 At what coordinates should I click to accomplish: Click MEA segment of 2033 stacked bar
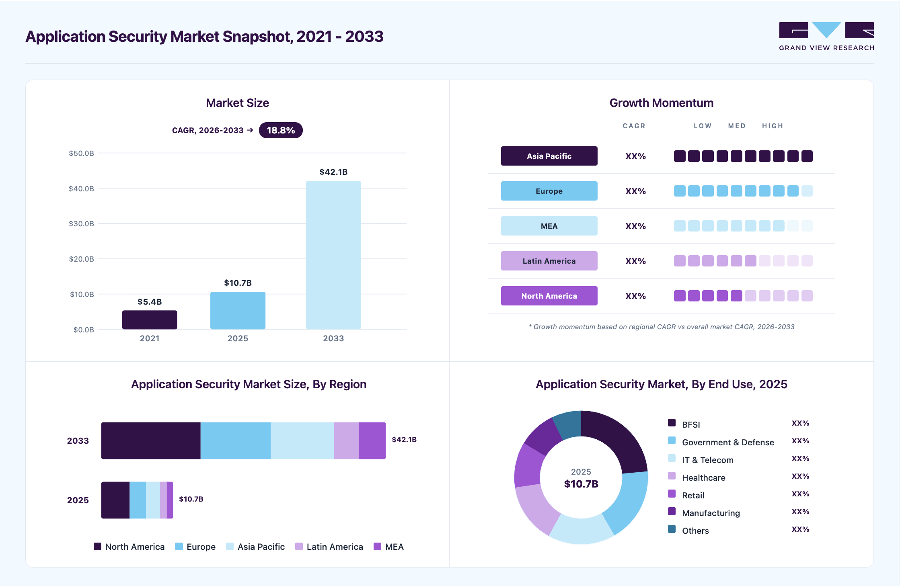tap(372, 441)
